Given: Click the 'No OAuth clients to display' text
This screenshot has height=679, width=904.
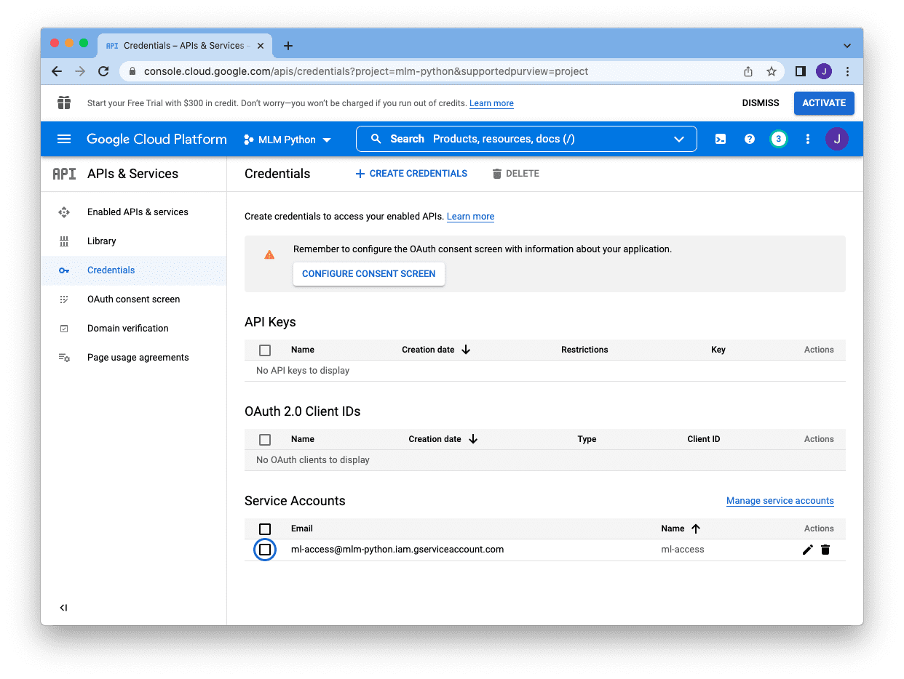Looking at the screenshot, I should point(313,460).
